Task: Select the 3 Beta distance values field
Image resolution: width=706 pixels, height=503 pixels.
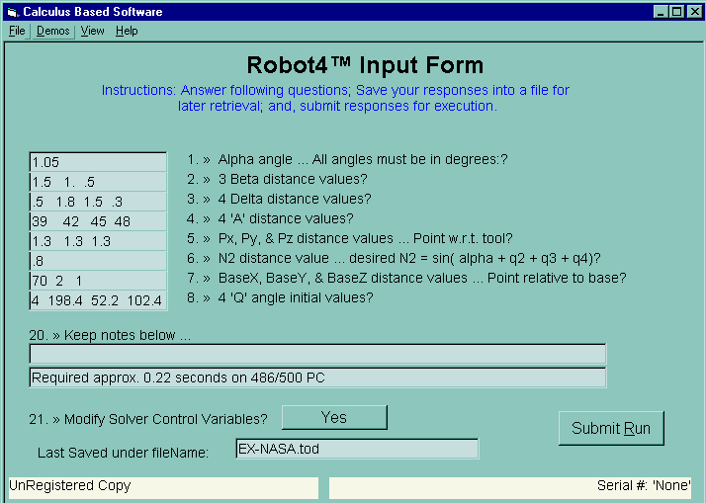Action: (98, 182)
